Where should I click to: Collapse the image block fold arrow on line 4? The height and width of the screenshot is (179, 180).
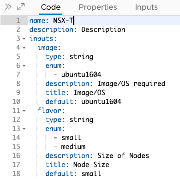point(24,48)
